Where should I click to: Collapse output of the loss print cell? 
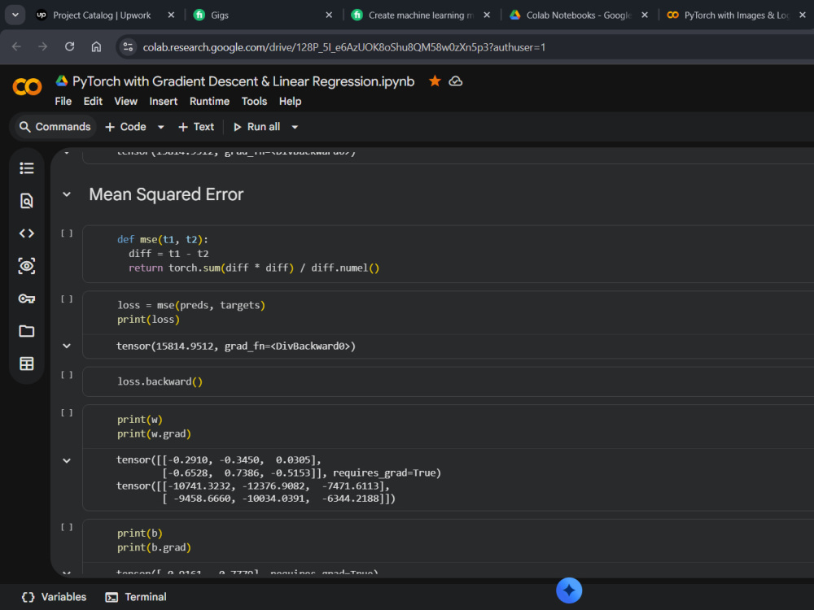[x=67, y=346]
